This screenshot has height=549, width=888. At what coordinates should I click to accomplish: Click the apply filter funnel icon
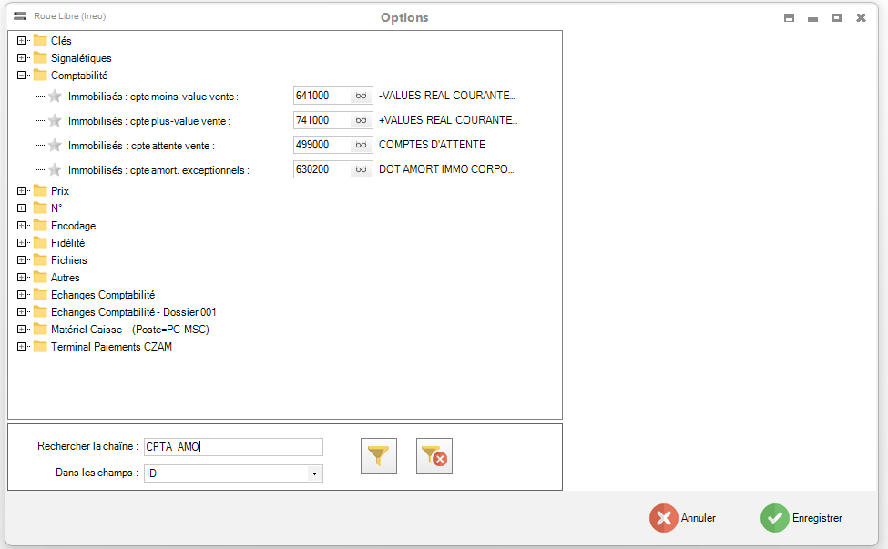pyautogui.click(x=379, y=456)
